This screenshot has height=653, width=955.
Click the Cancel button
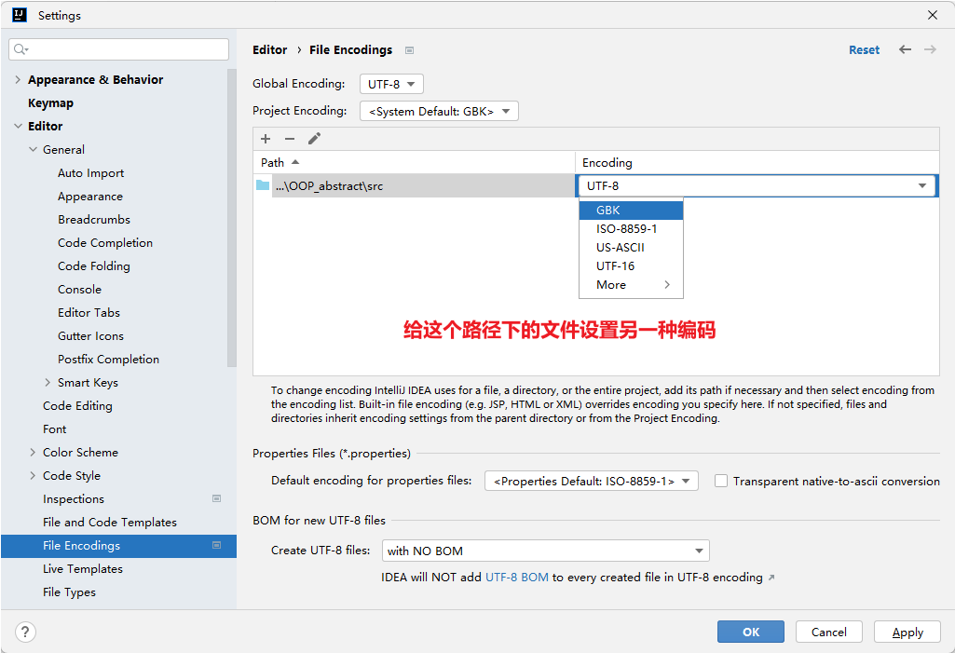[828, 632]
